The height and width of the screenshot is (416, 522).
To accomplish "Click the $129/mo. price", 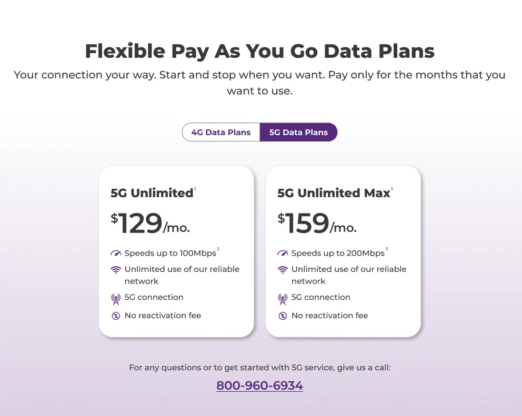I will pyautogui.click(x=150, y=224).
